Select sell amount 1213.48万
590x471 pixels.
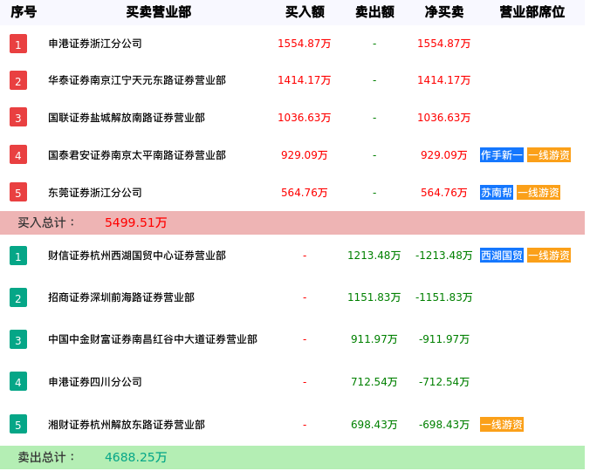(374, 256)
